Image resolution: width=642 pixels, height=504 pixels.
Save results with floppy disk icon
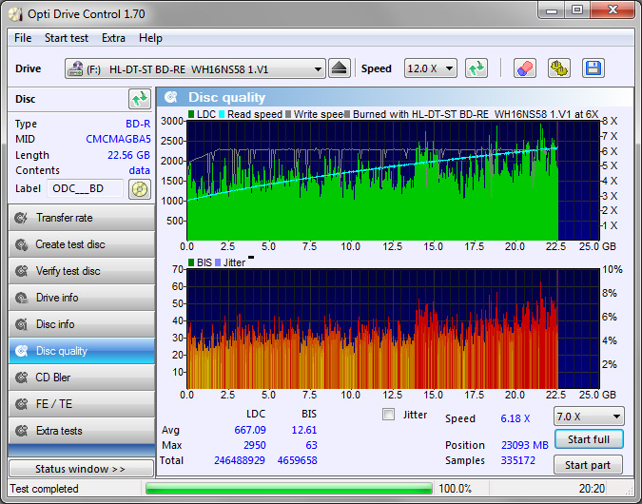[x=593, y=68]
